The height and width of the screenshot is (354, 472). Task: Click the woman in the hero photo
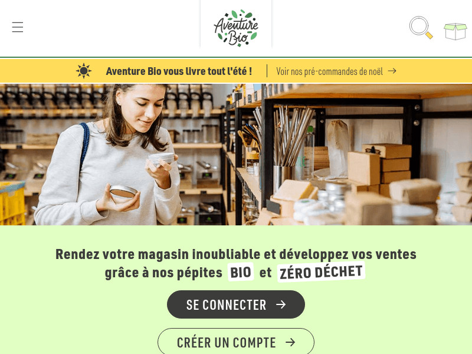(x=110, y=155)
